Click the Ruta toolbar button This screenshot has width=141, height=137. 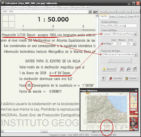click(136, 12)
